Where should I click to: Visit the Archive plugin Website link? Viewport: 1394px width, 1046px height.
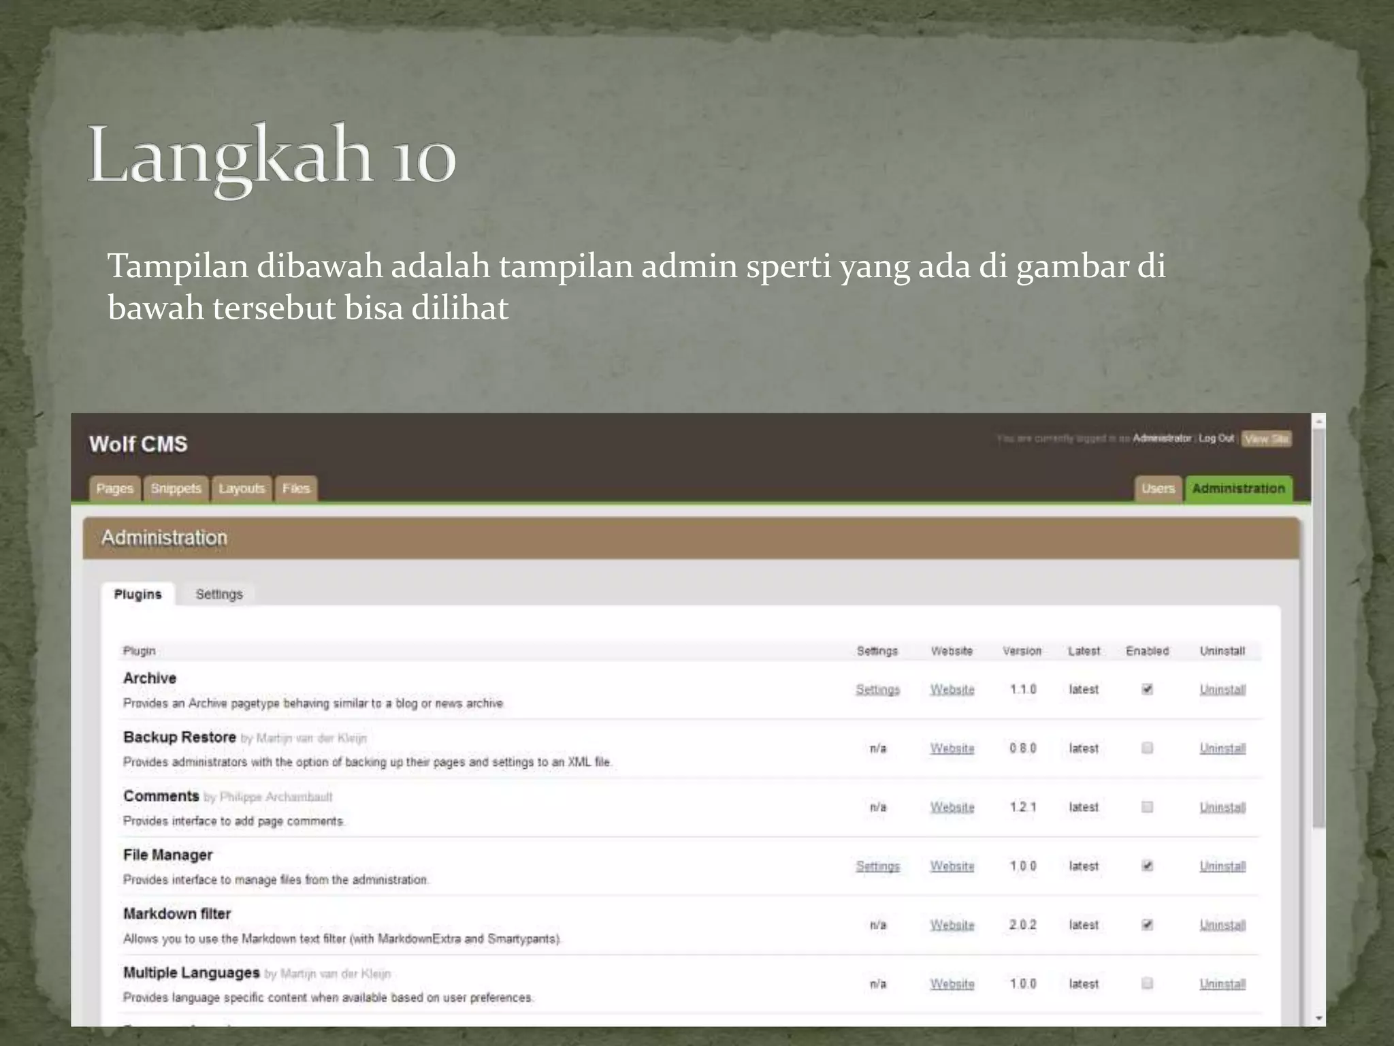click(952, 689)
